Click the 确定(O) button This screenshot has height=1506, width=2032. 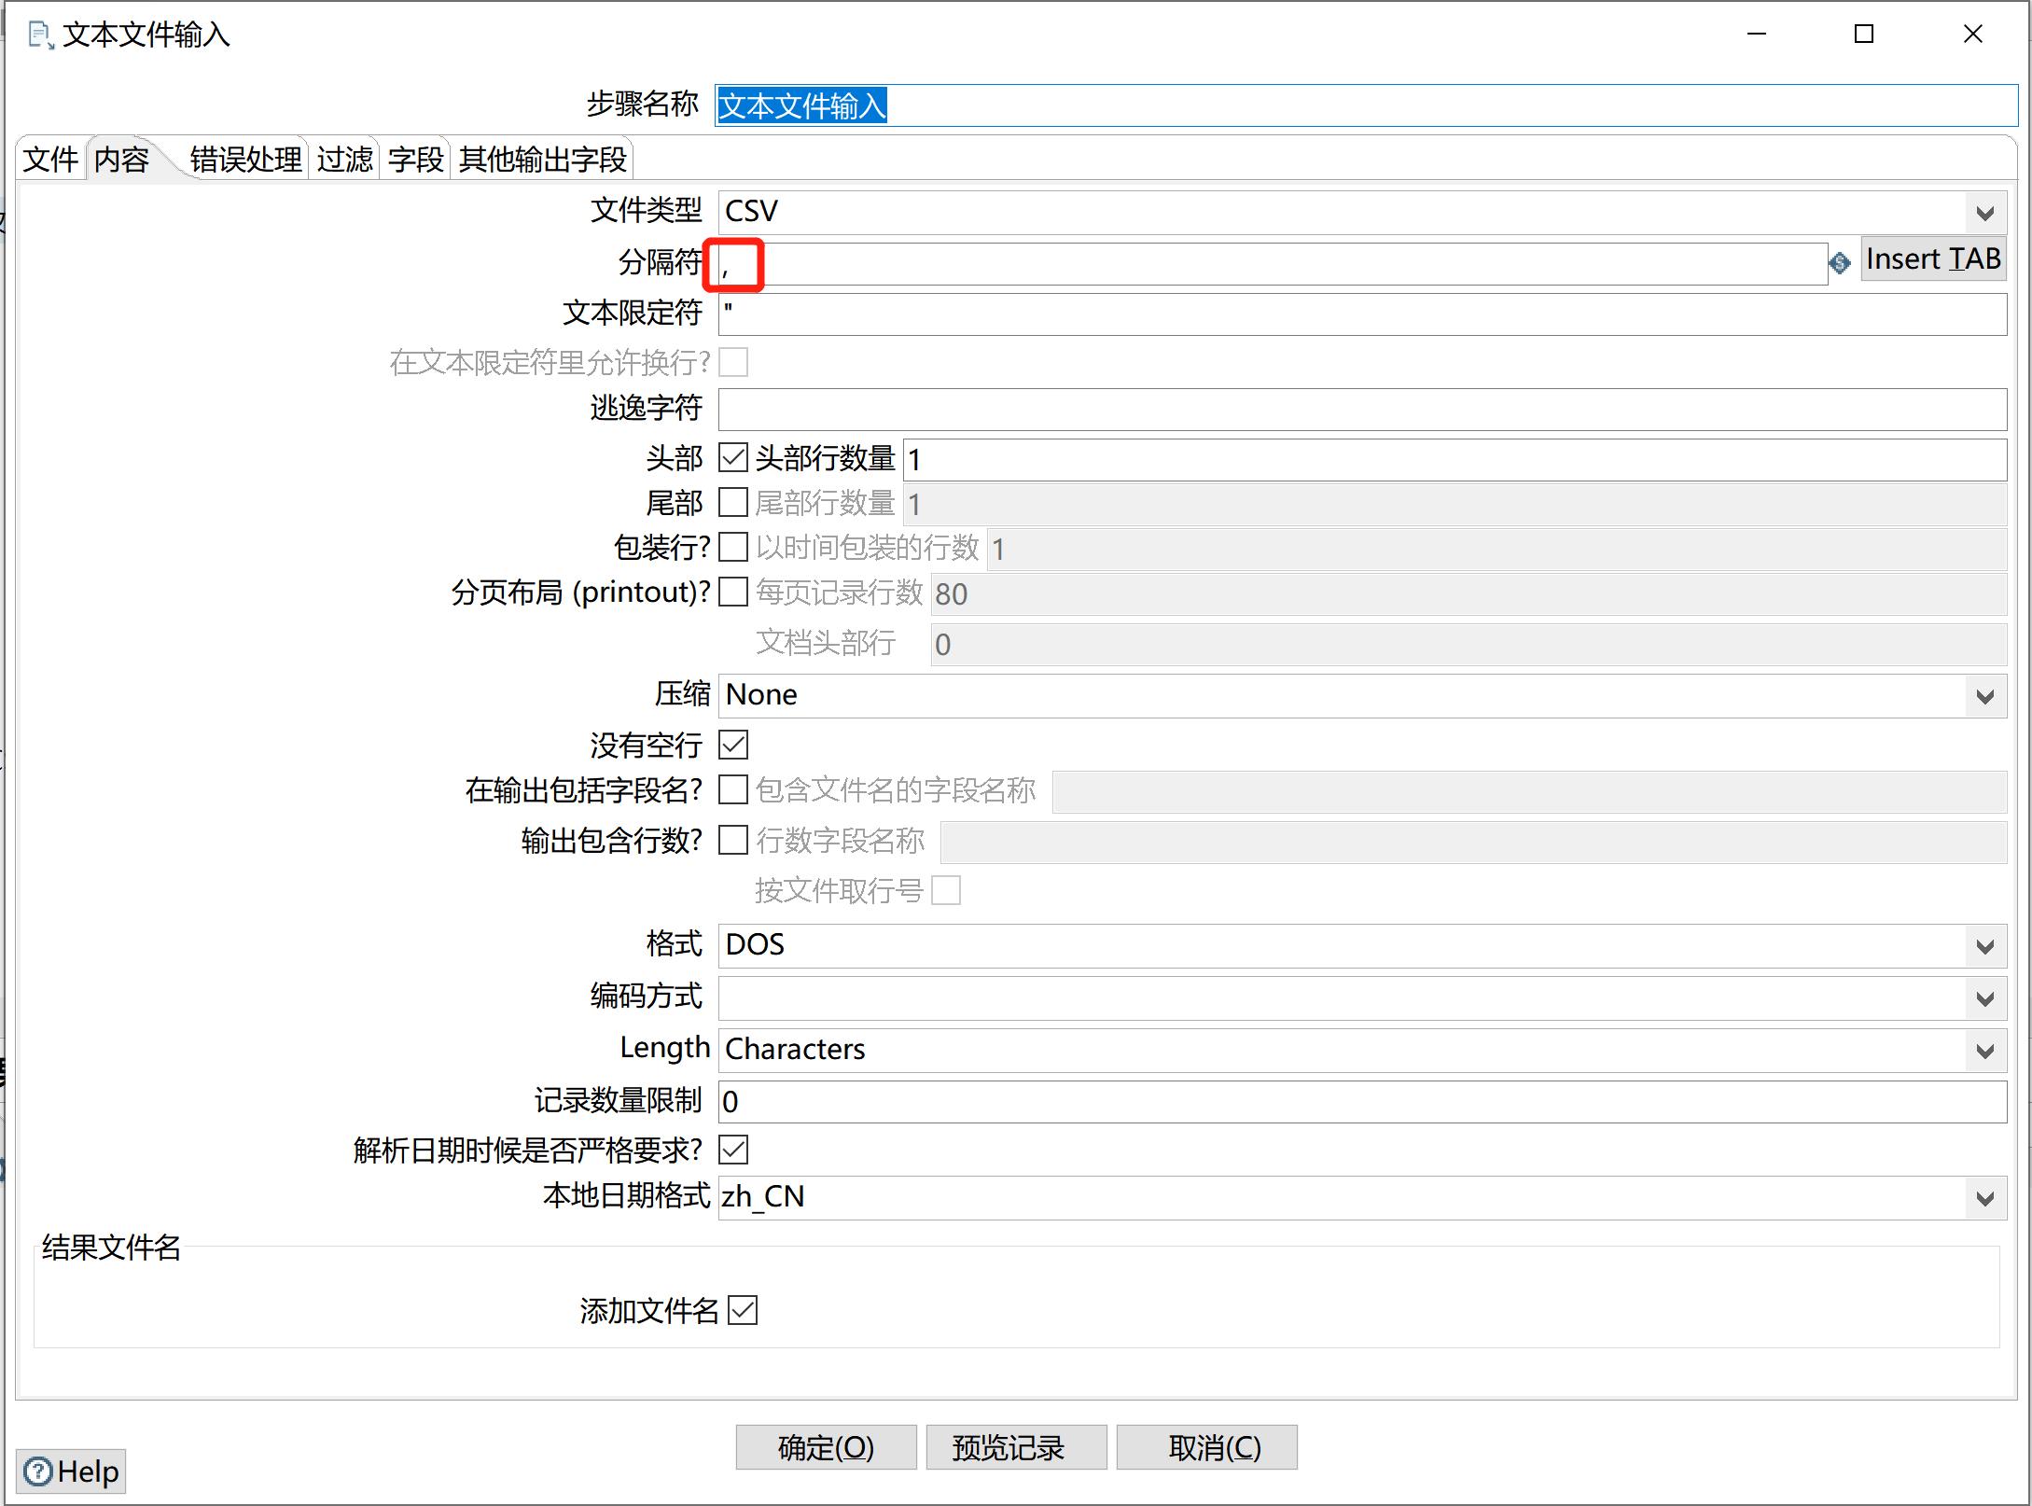[x=826, y=1447]
